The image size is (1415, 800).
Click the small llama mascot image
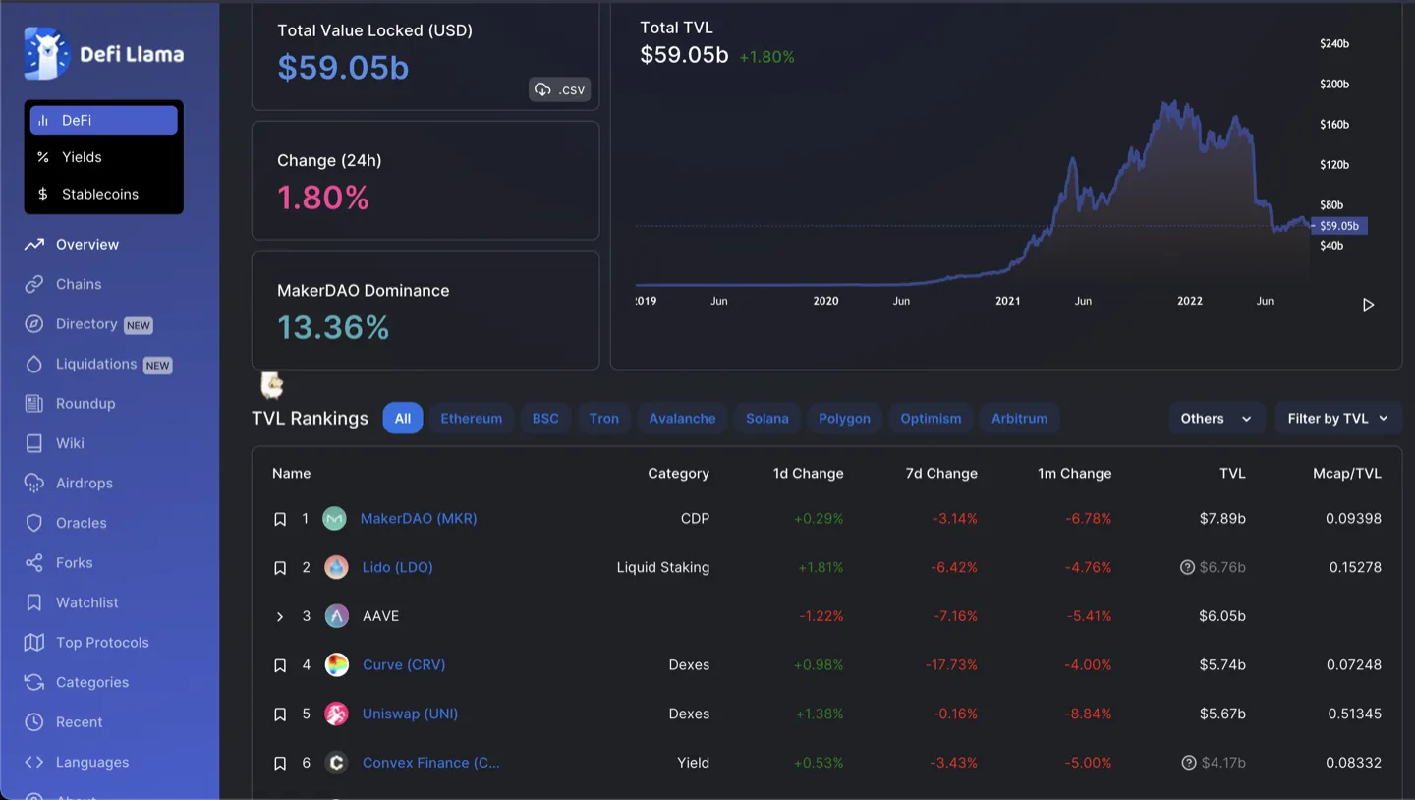272,384
